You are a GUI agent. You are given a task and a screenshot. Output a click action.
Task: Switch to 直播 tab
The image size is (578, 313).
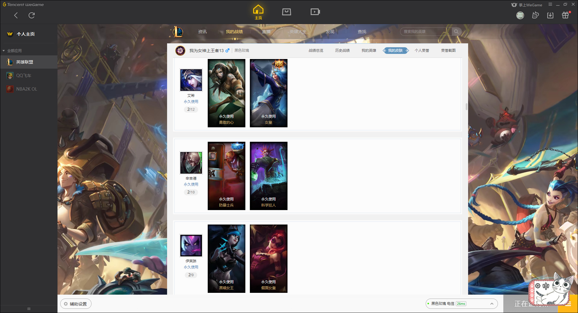click(266, 32)
